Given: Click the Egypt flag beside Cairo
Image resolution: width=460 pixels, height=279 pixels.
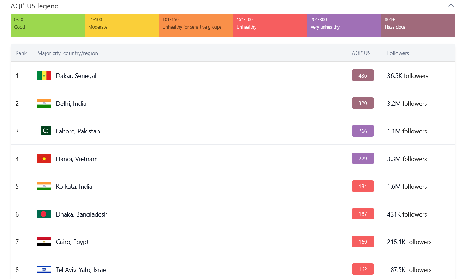Looking at the screenshot, I should coord(44,242).
